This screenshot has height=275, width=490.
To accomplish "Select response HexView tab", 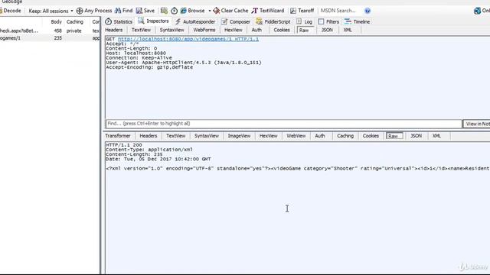I will point(269,136).
